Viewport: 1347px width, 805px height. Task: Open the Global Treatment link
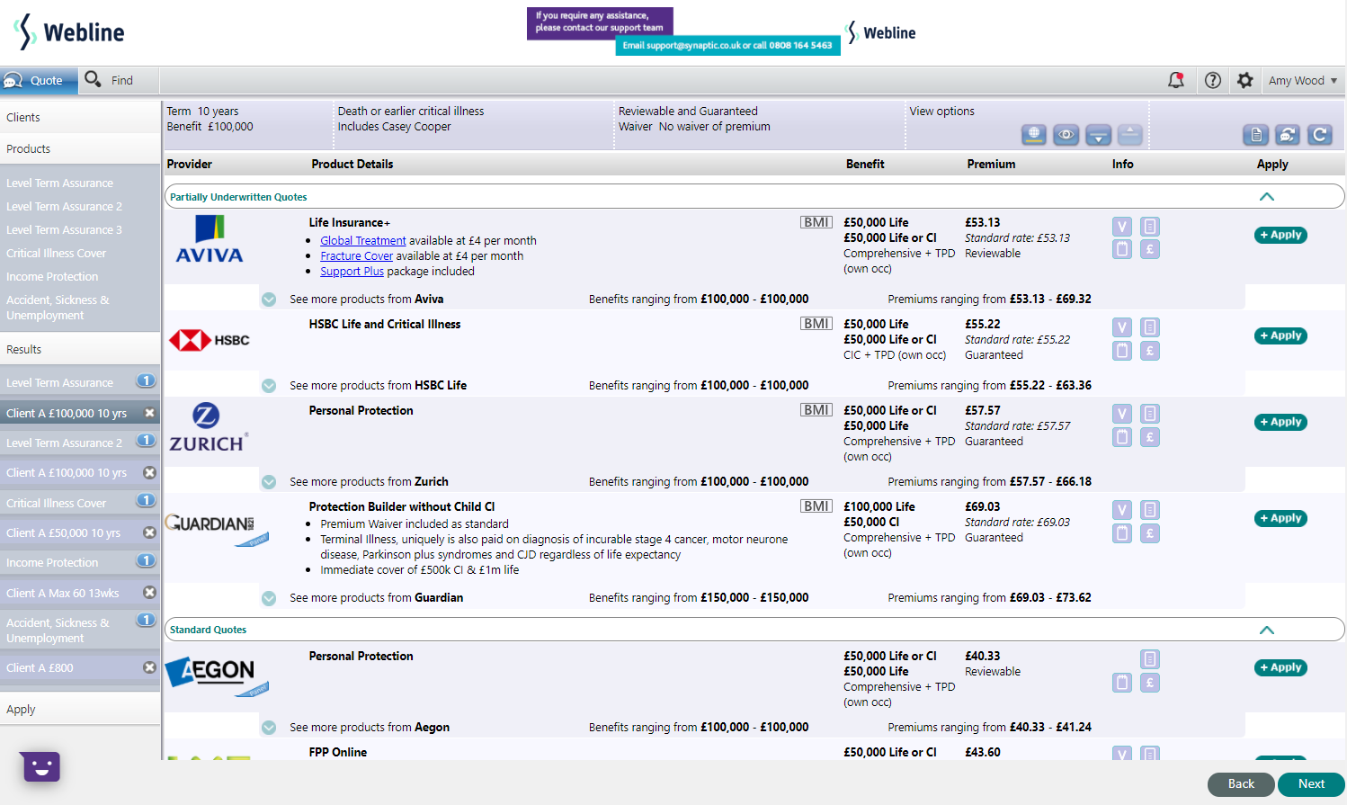363,241
